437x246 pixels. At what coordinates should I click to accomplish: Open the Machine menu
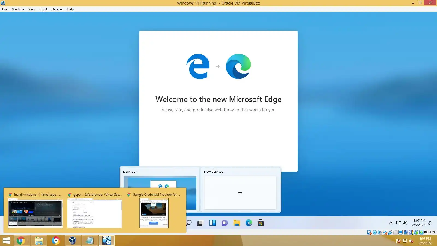[x=18, y=9]
